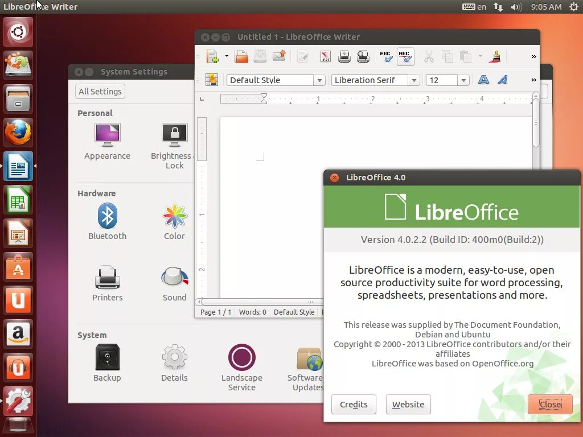Open the font size 12 dropdown
The width and height of the screenshot is (583, 437).
pos(463,80)
